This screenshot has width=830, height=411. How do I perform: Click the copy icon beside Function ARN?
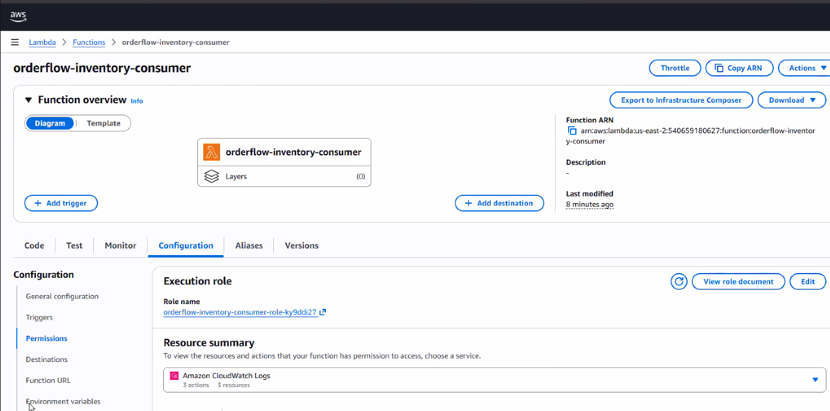click(572, 131)
